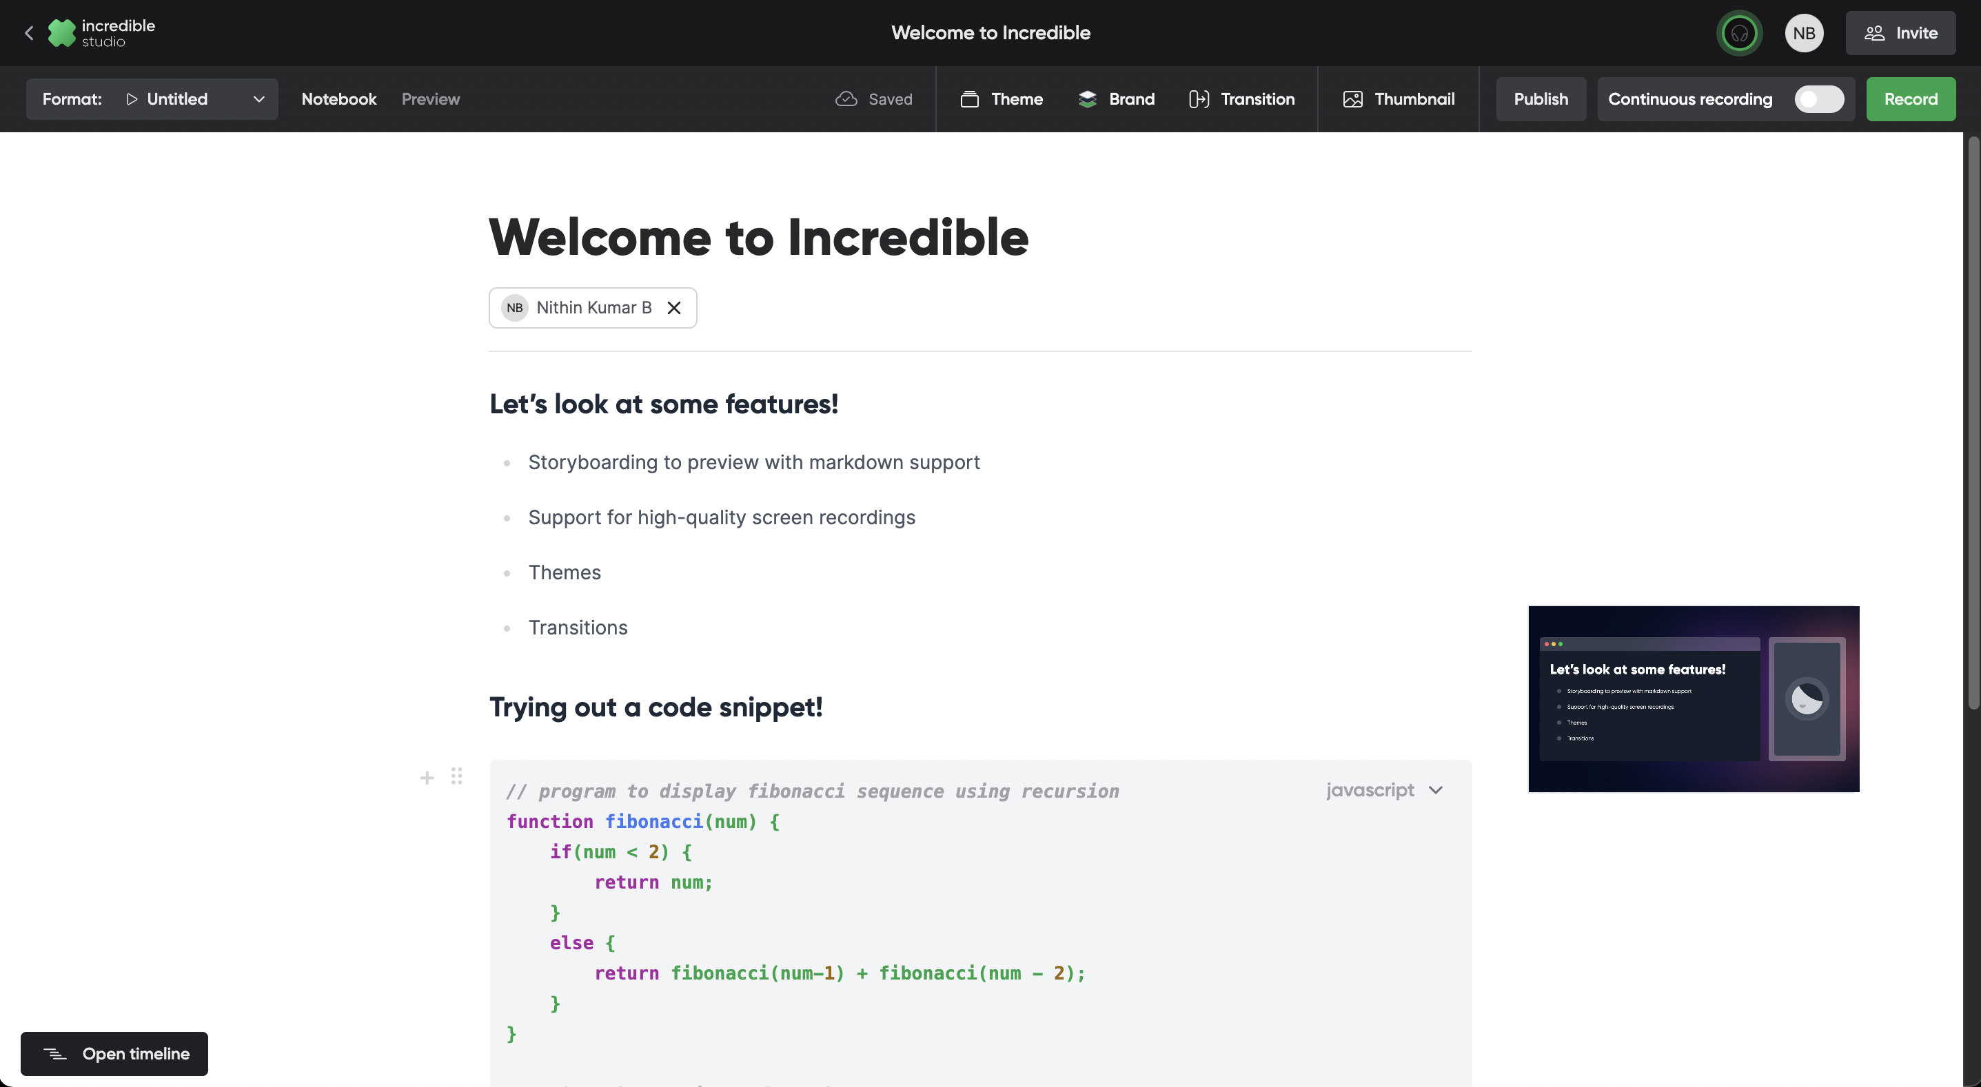Switch to the Preview tab
Image resolution: width=1981 pixels, height=1087 pixels.
click(430, 98)
